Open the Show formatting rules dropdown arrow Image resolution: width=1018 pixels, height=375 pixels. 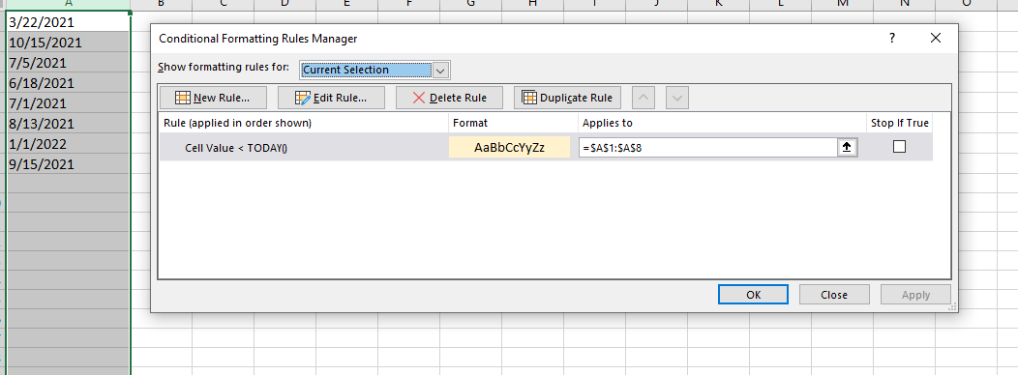coord(441,70)
